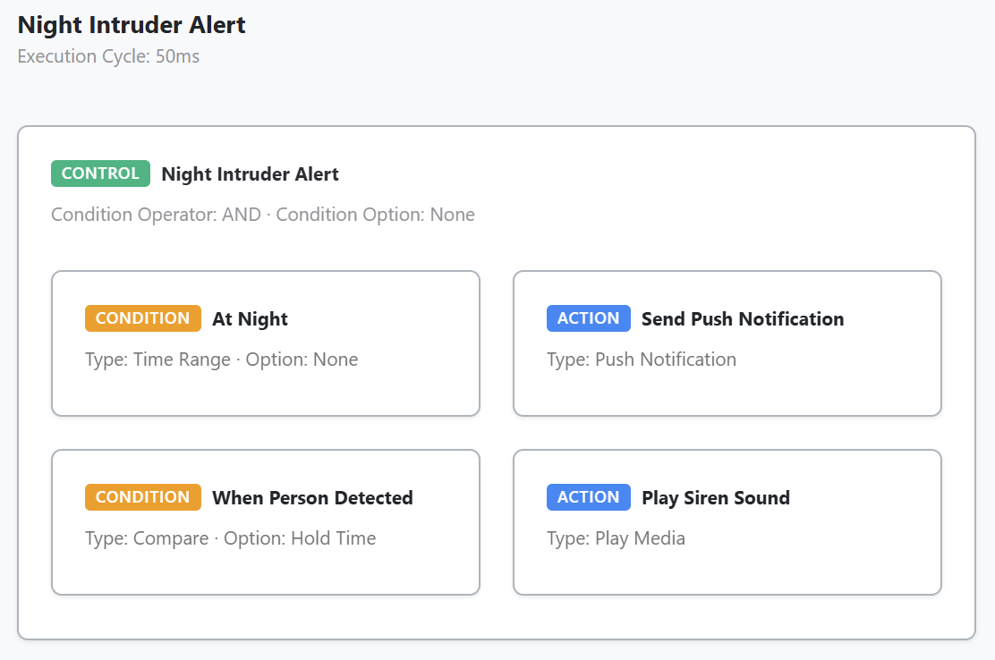Image resolution: width=995 pixels, height=660 pixels.
Task: Click Type: Time Range description
Action: [x=158, y=360]
